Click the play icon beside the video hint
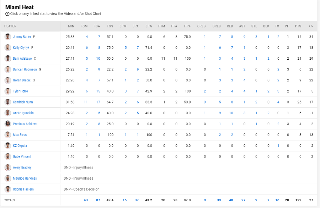The height and width of the screenshot is (208, 320). [7, 14]
